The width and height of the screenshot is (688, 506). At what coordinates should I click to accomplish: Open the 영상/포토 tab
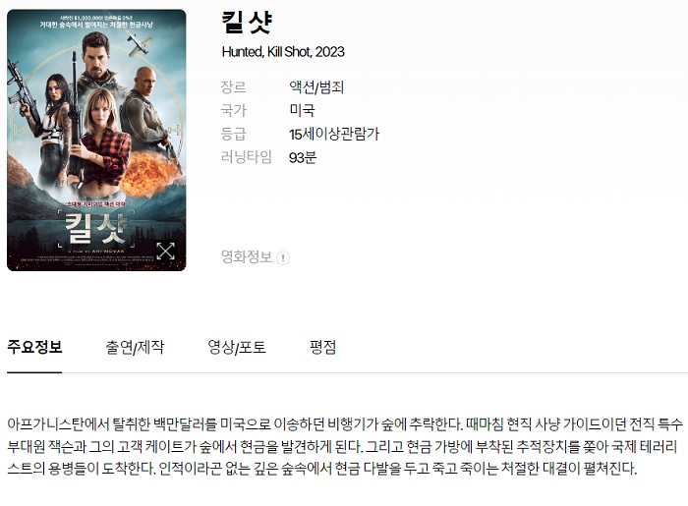coord(237,347)
